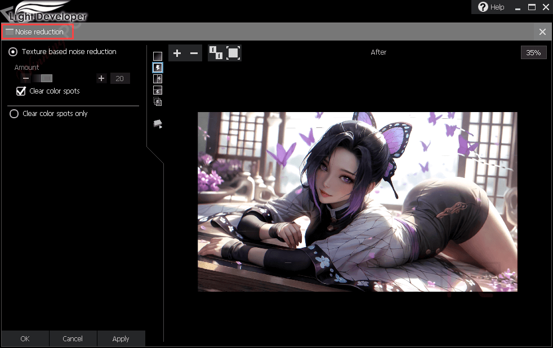Switch to top-bottom horizontal split preview

(158, 91)
